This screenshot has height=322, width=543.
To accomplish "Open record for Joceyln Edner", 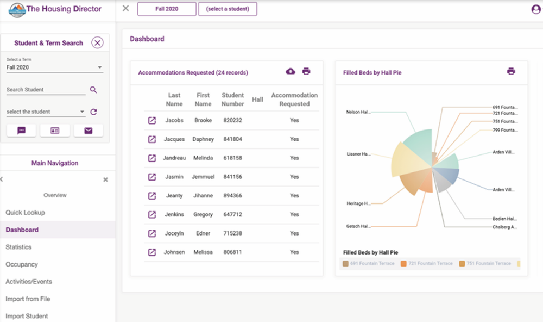I will [x=152, y=233].
